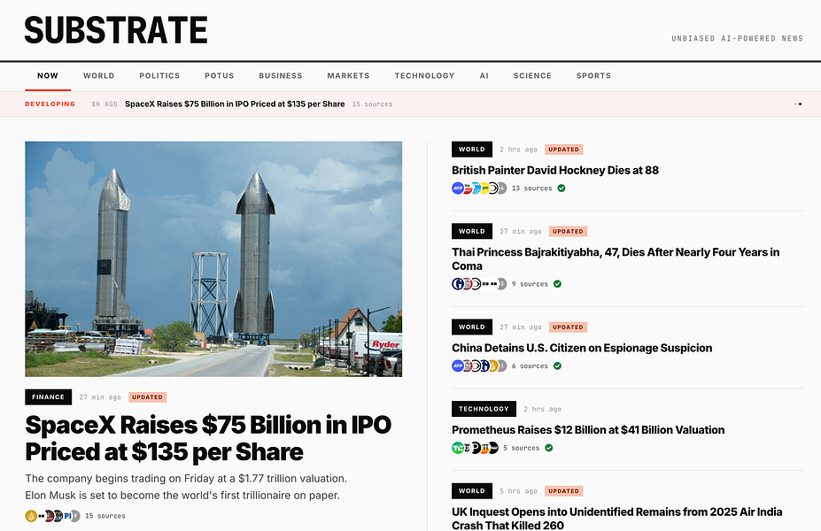
Task: Open the SPORTS section
Action: (x=593, y=75)
